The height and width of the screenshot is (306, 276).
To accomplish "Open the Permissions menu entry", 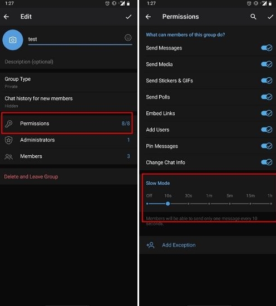I will 67,124.
